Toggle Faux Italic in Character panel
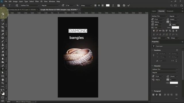The width and height of the screenshot is (184, 103). click(157, 31)
